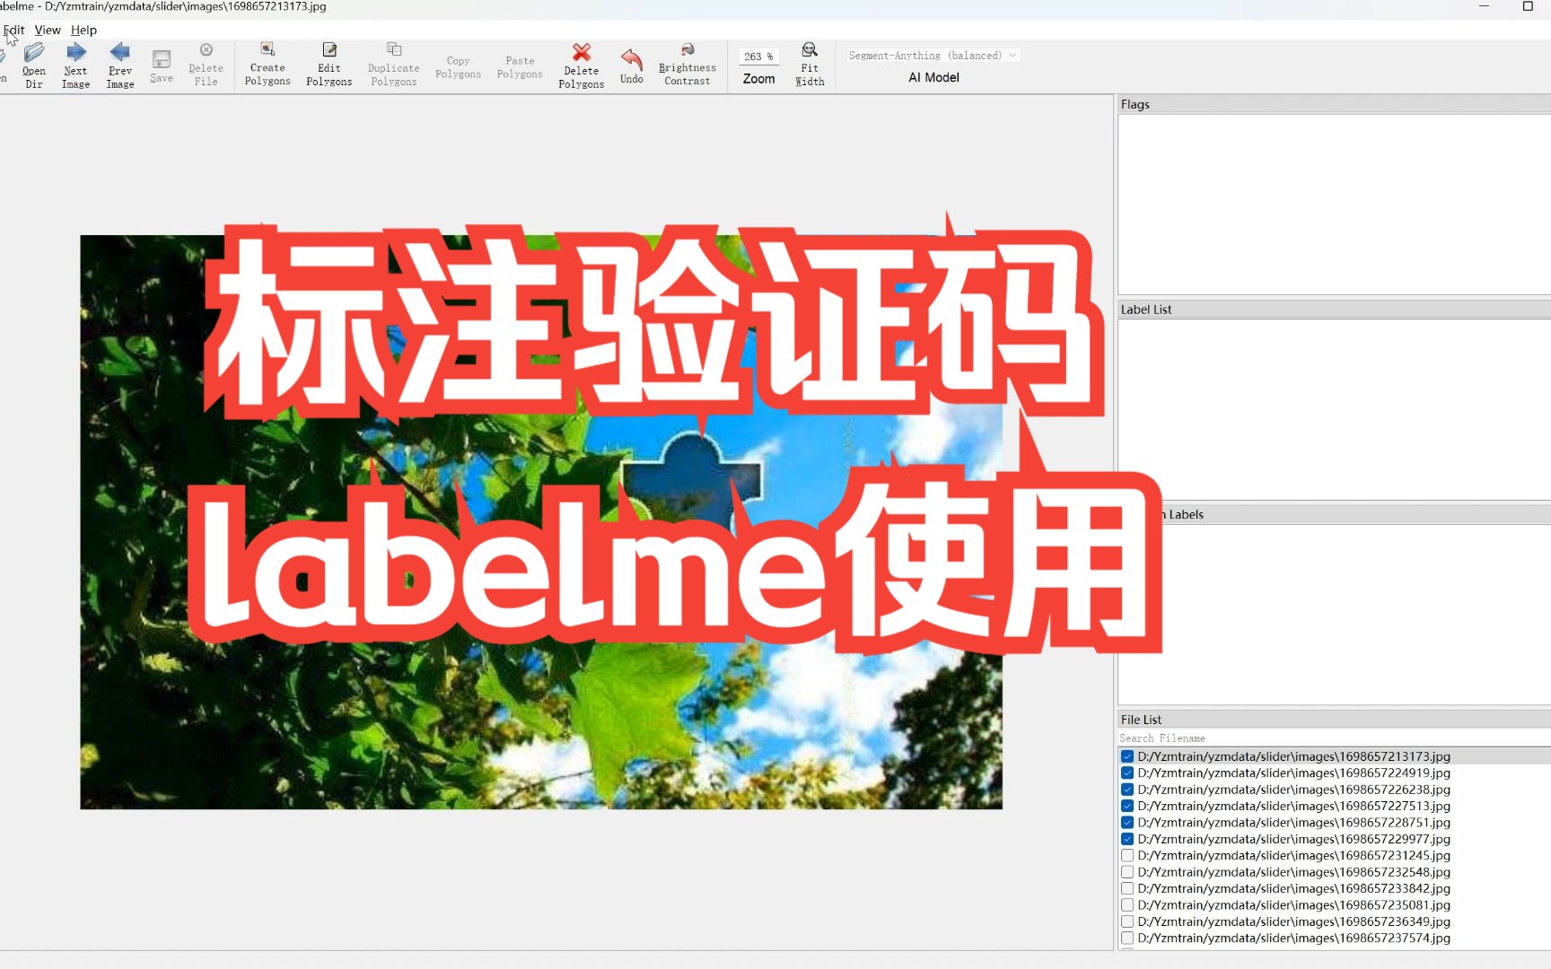1551x969 pixels.
Task: Click the Search Filename input field
Action: (1334, 738)
